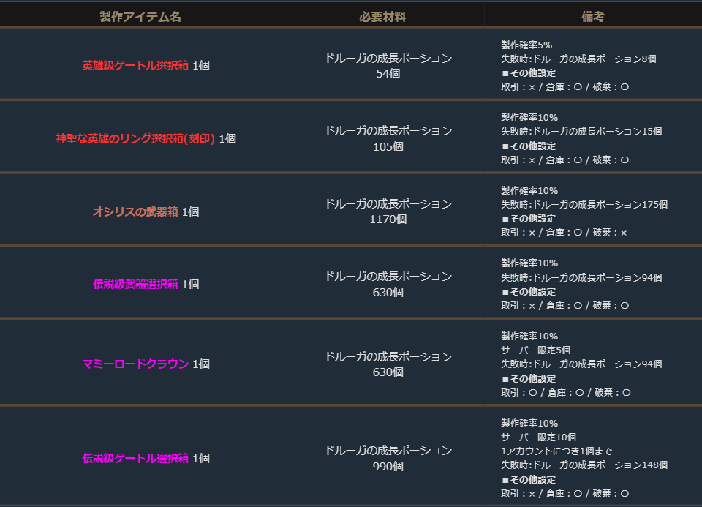Viewport: 702px width, 507px height.
Task: Click the 105個 required material quantity
Action: tap(388, 146)
